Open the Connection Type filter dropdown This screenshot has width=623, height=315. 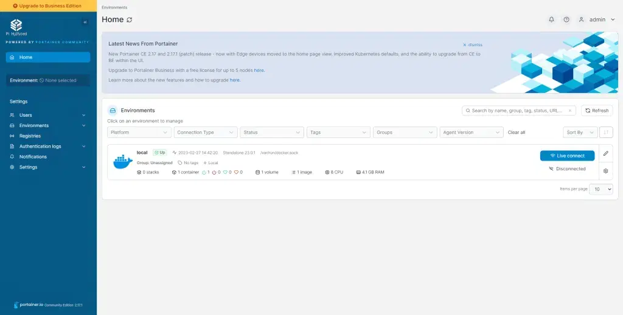(206, 133)
